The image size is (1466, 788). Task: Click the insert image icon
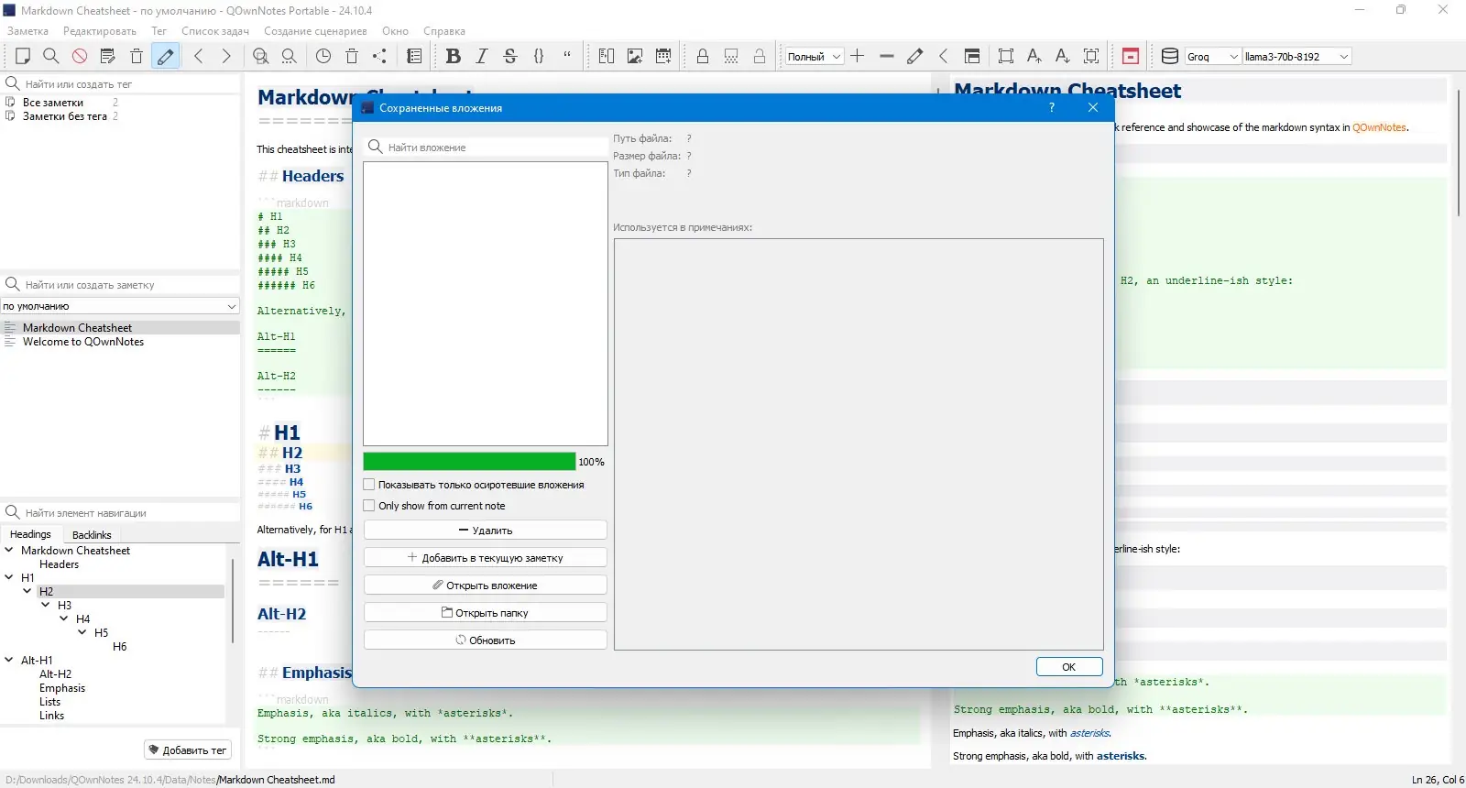635,56
